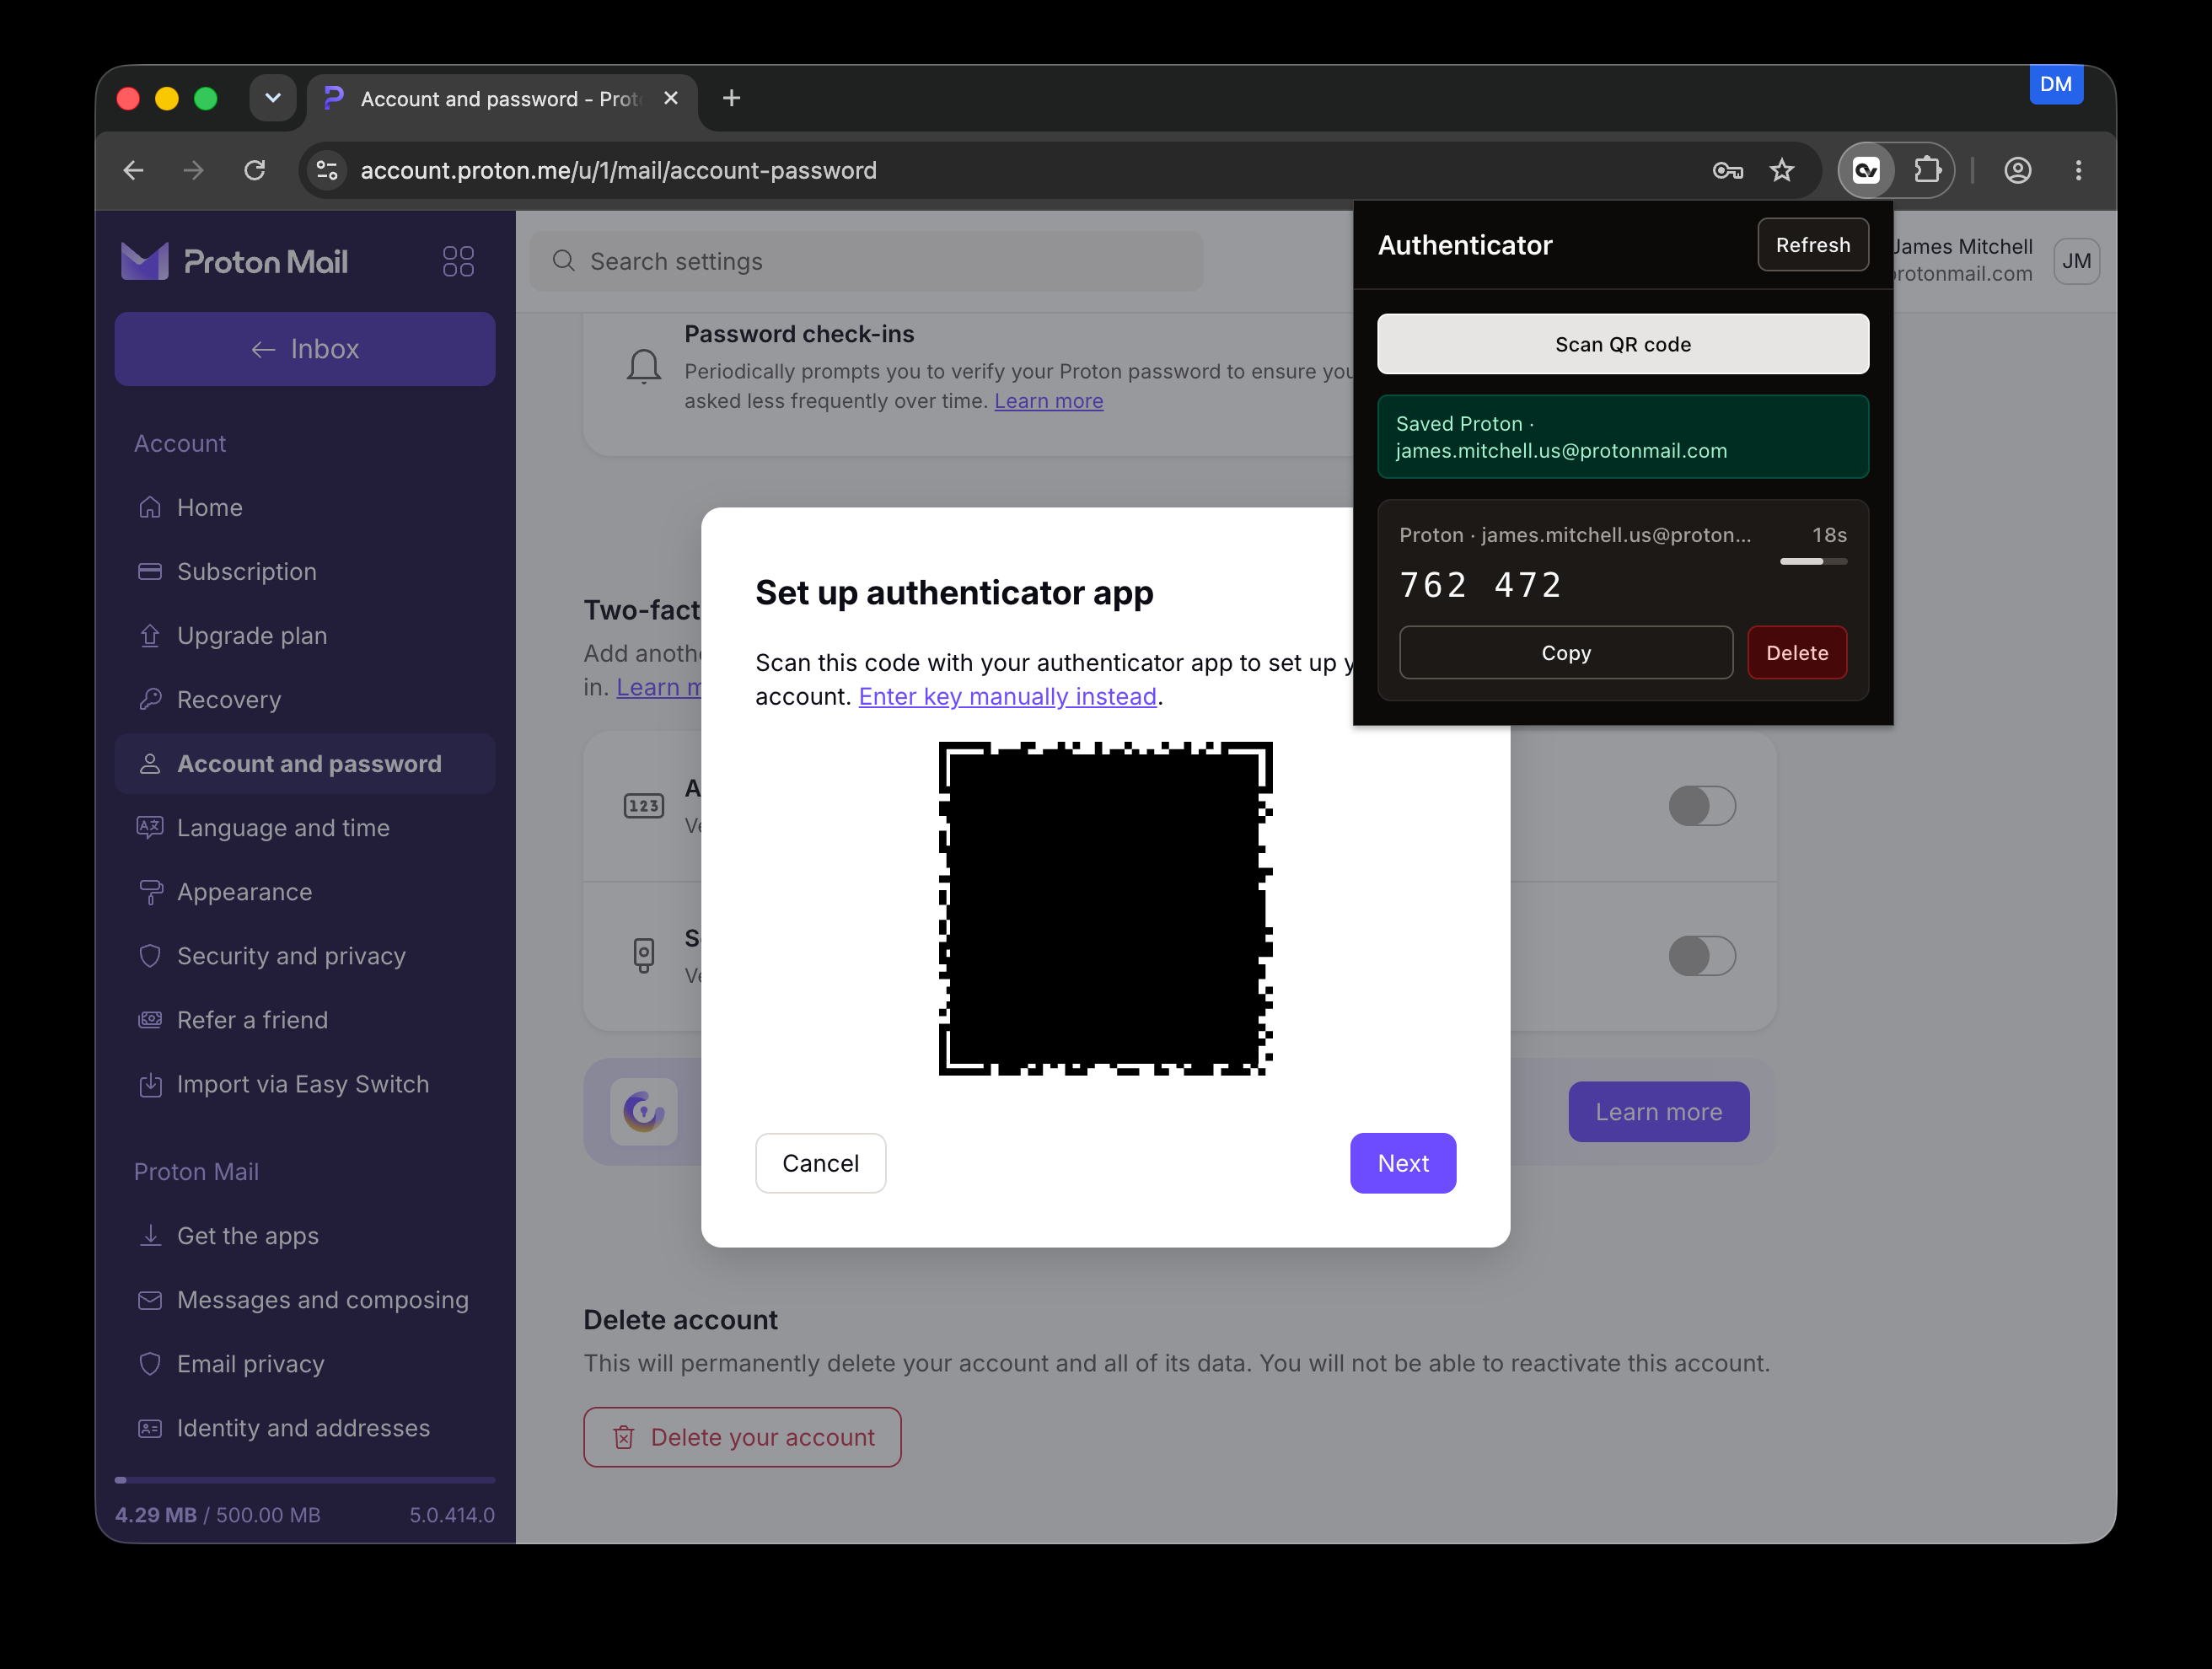This screenshot has width=2212, height=1669.
Task: Click the security key icon
Action: click(644, 955)
